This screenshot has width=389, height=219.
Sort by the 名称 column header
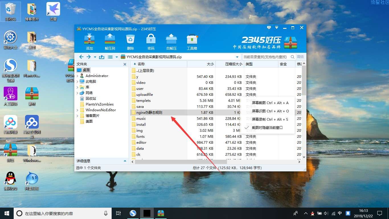[159, 64]
